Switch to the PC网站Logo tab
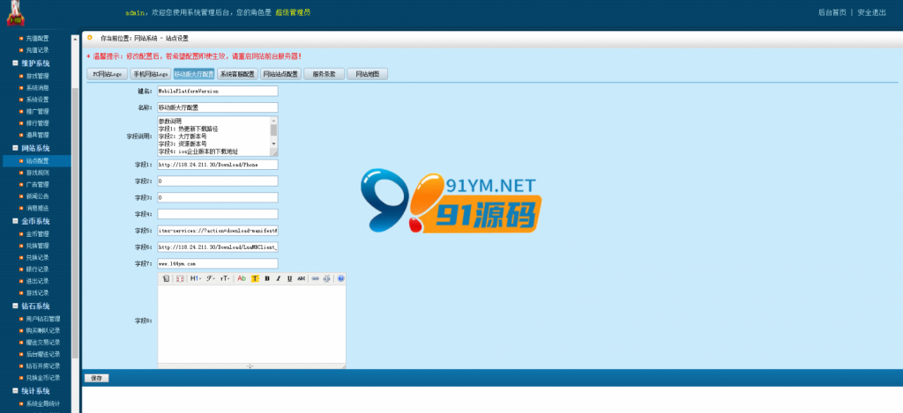The height and width of the screenshot is (413, 903). click(107, 74)
